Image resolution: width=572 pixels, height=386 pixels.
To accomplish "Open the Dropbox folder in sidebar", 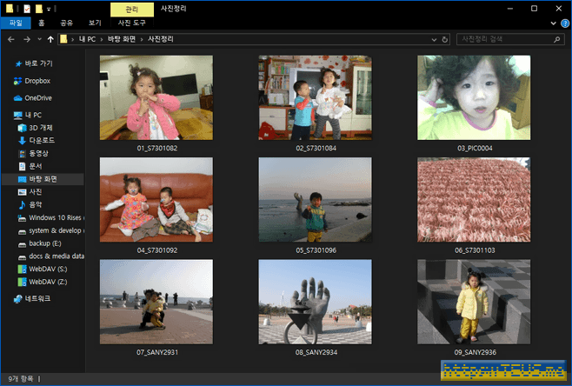I will coord(37,81).
